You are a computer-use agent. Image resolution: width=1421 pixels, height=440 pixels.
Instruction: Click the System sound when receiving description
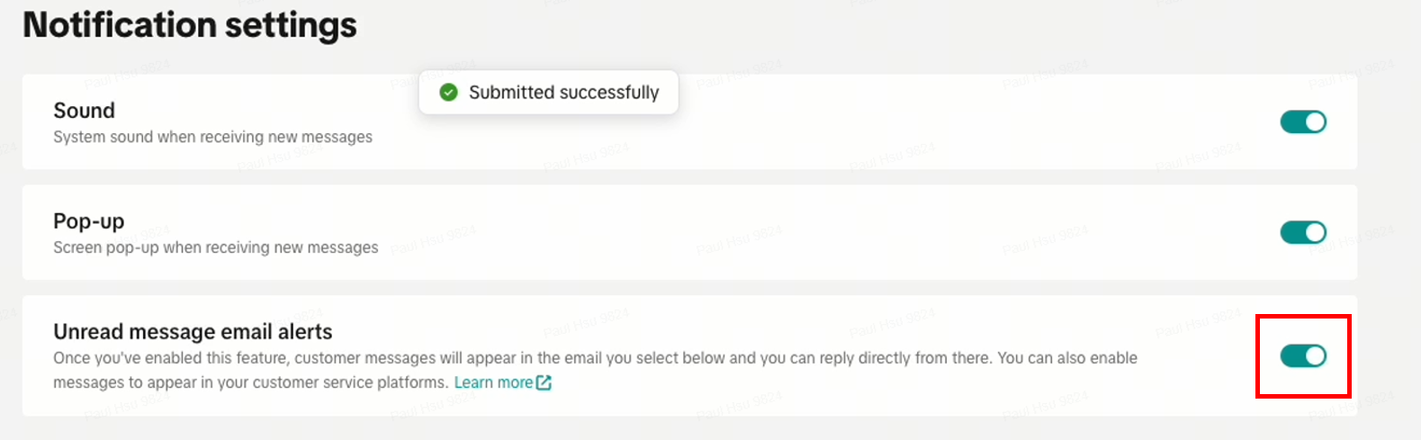(x=212, y=137)
